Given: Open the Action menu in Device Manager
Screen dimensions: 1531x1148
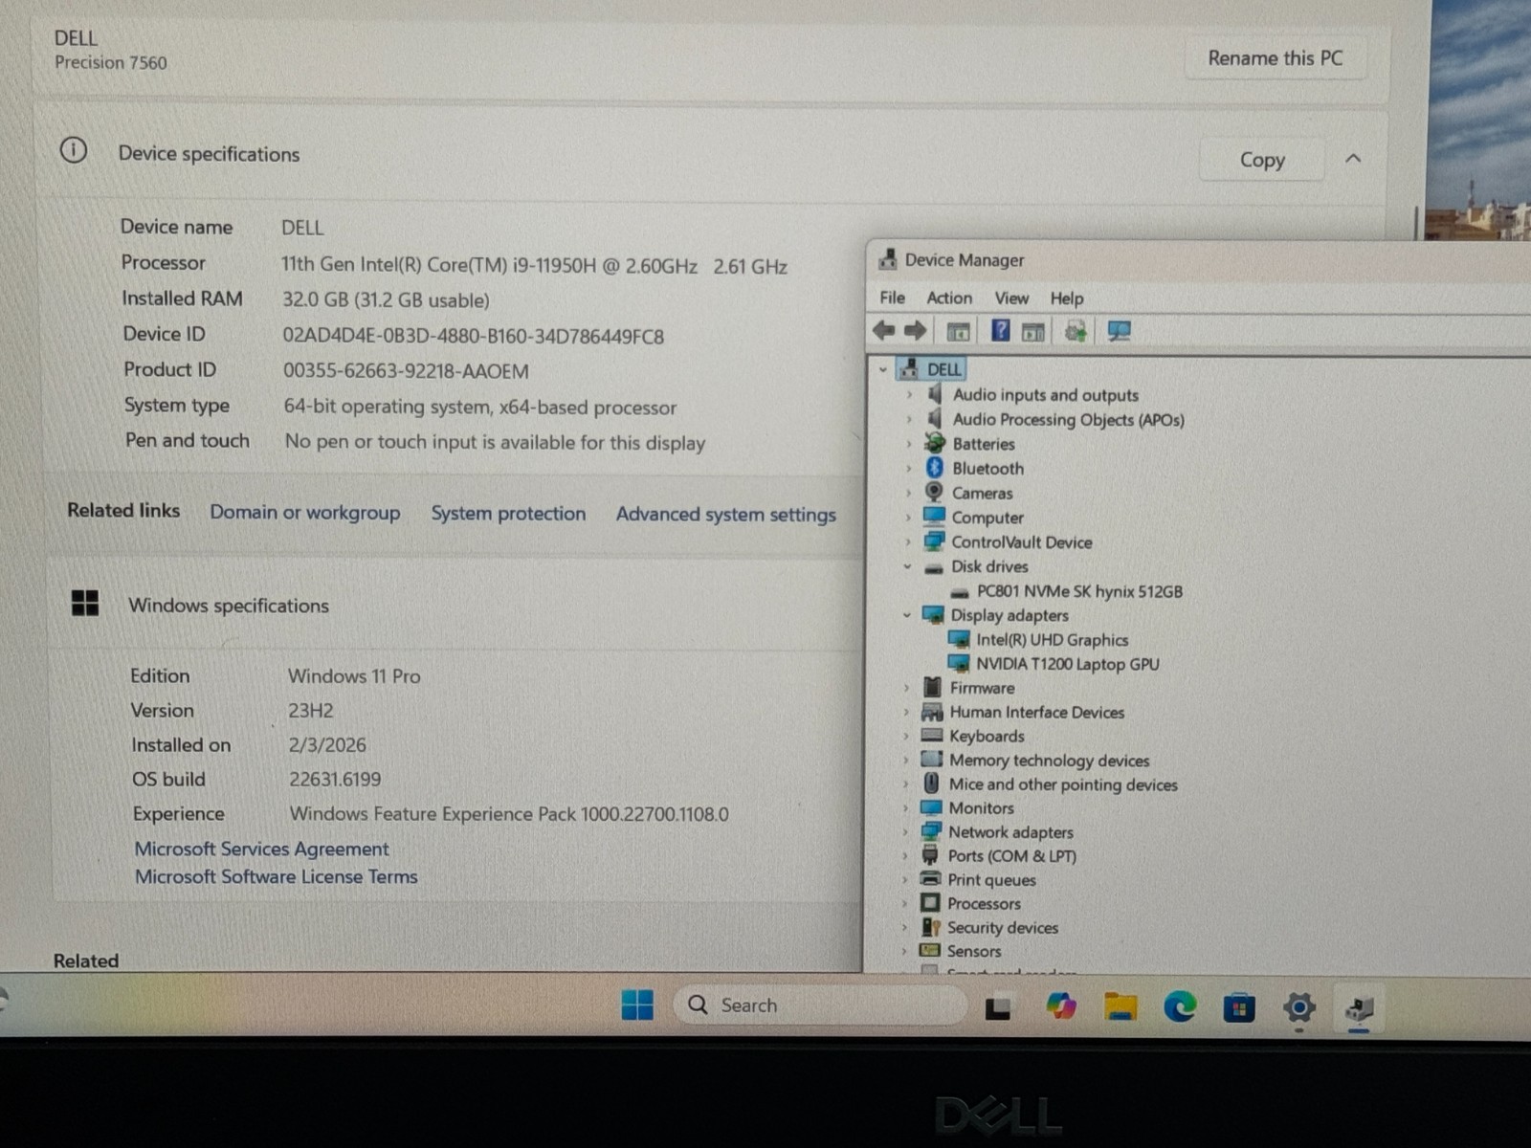Looking at the screenshot, I should (x=949, y=298).
